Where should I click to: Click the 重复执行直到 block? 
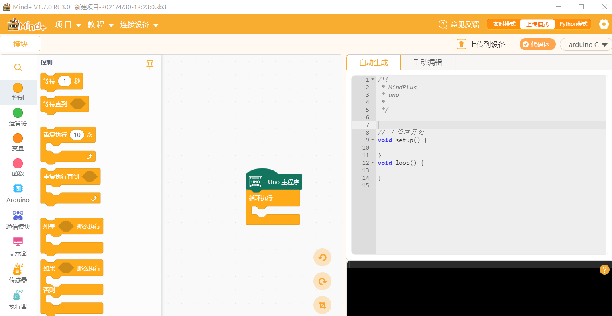(71, 187)
